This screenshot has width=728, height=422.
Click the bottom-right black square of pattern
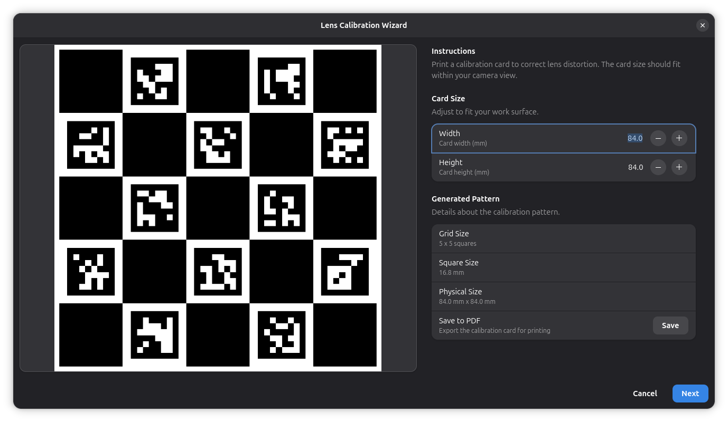coord(345,334)
